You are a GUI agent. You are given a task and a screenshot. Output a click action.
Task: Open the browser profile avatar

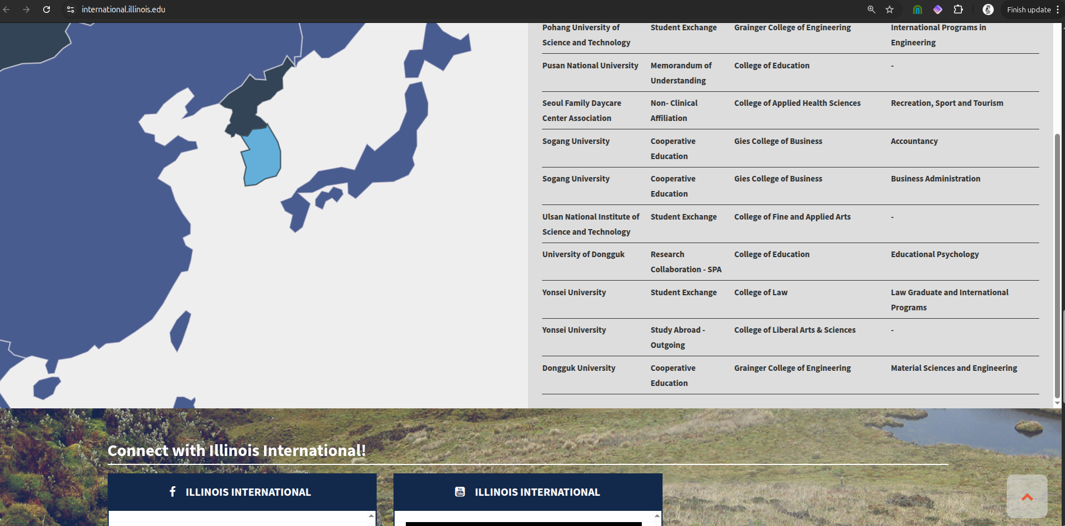coord(988,10)
